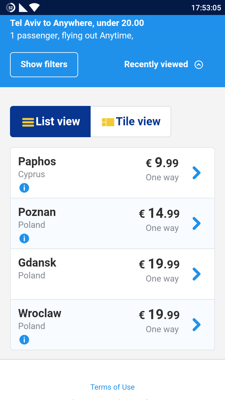Image resolution: width=225 pixels, height=400 pixels.
Task: Tap the €14.99 Poznan price
Action: pyautogui.click(x=159, y=214)
